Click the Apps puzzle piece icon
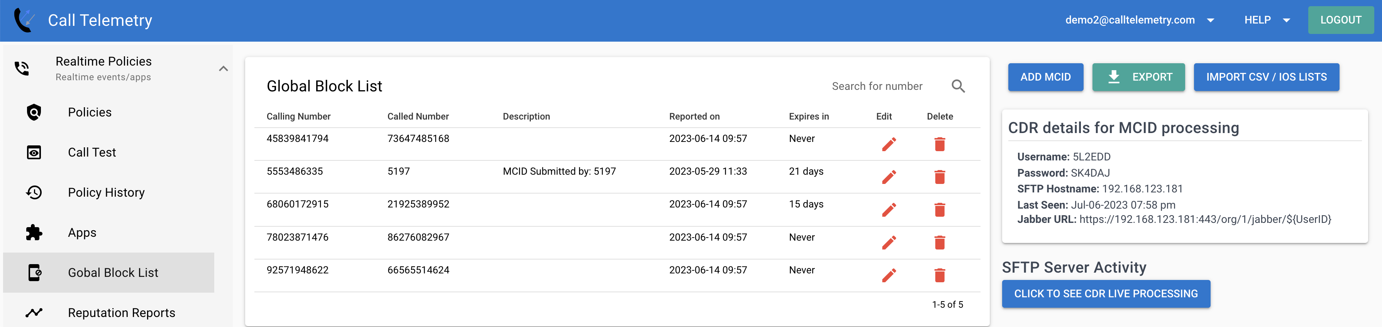The width and height of the screenshot is (1382, 327). (x=34, y=233)
